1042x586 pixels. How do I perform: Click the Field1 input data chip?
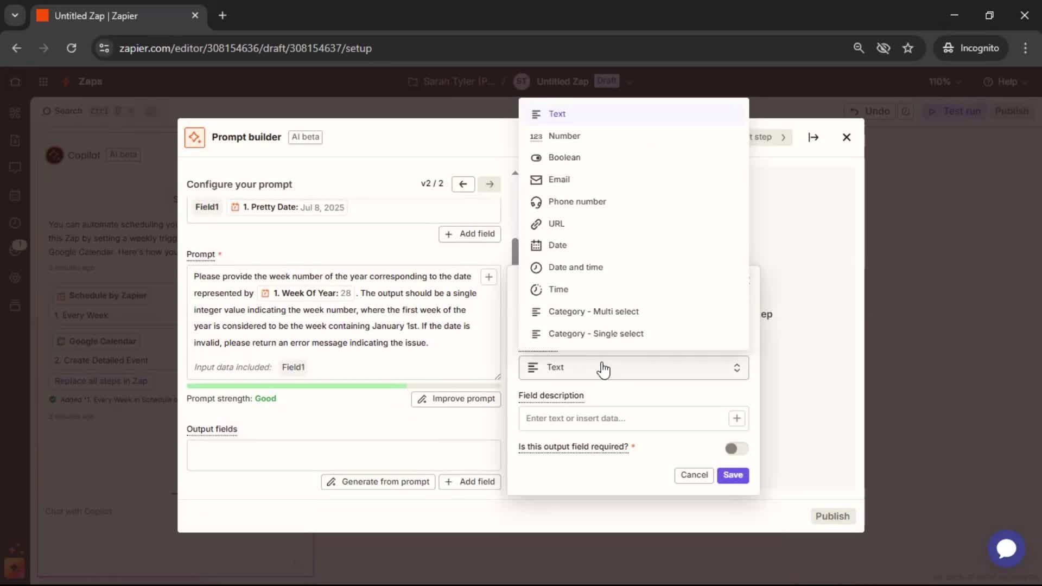click(x=207, y=207)
